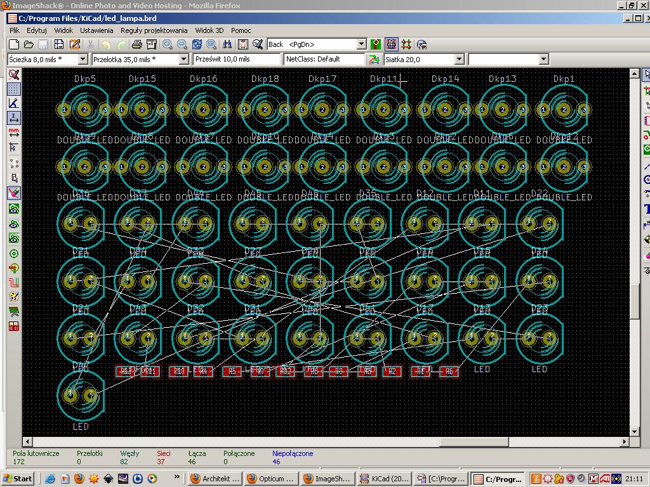
Task: Open the Reguły projektowania menu
Action: (154, 30)
